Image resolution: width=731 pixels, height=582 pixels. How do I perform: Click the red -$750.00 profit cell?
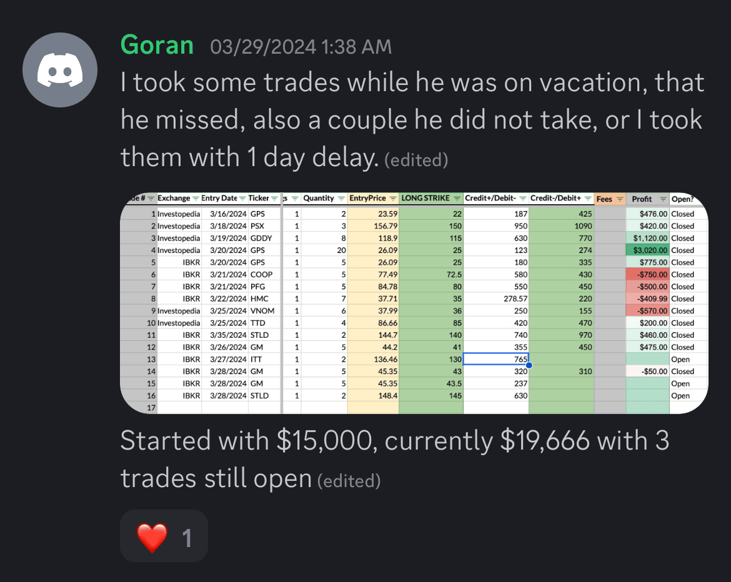647,275
